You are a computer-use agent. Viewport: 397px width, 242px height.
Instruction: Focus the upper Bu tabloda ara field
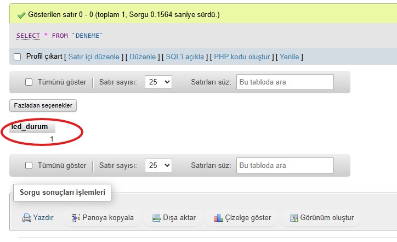point(285,82)
